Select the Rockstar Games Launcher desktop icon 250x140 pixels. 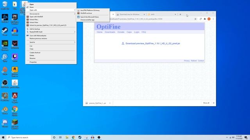point(15,72)
